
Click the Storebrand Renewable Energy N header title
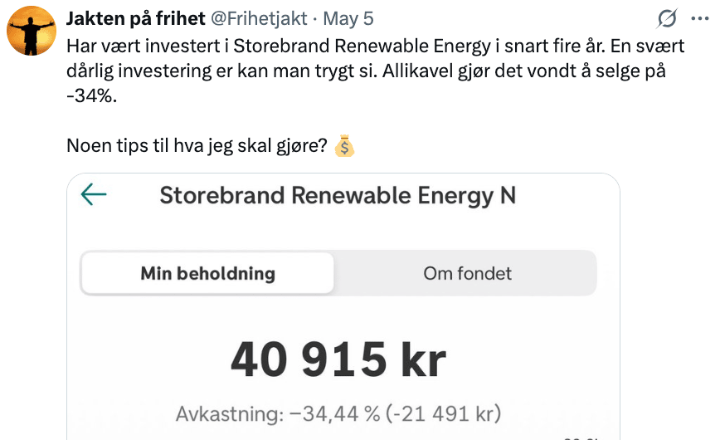(x=338, y=195)
